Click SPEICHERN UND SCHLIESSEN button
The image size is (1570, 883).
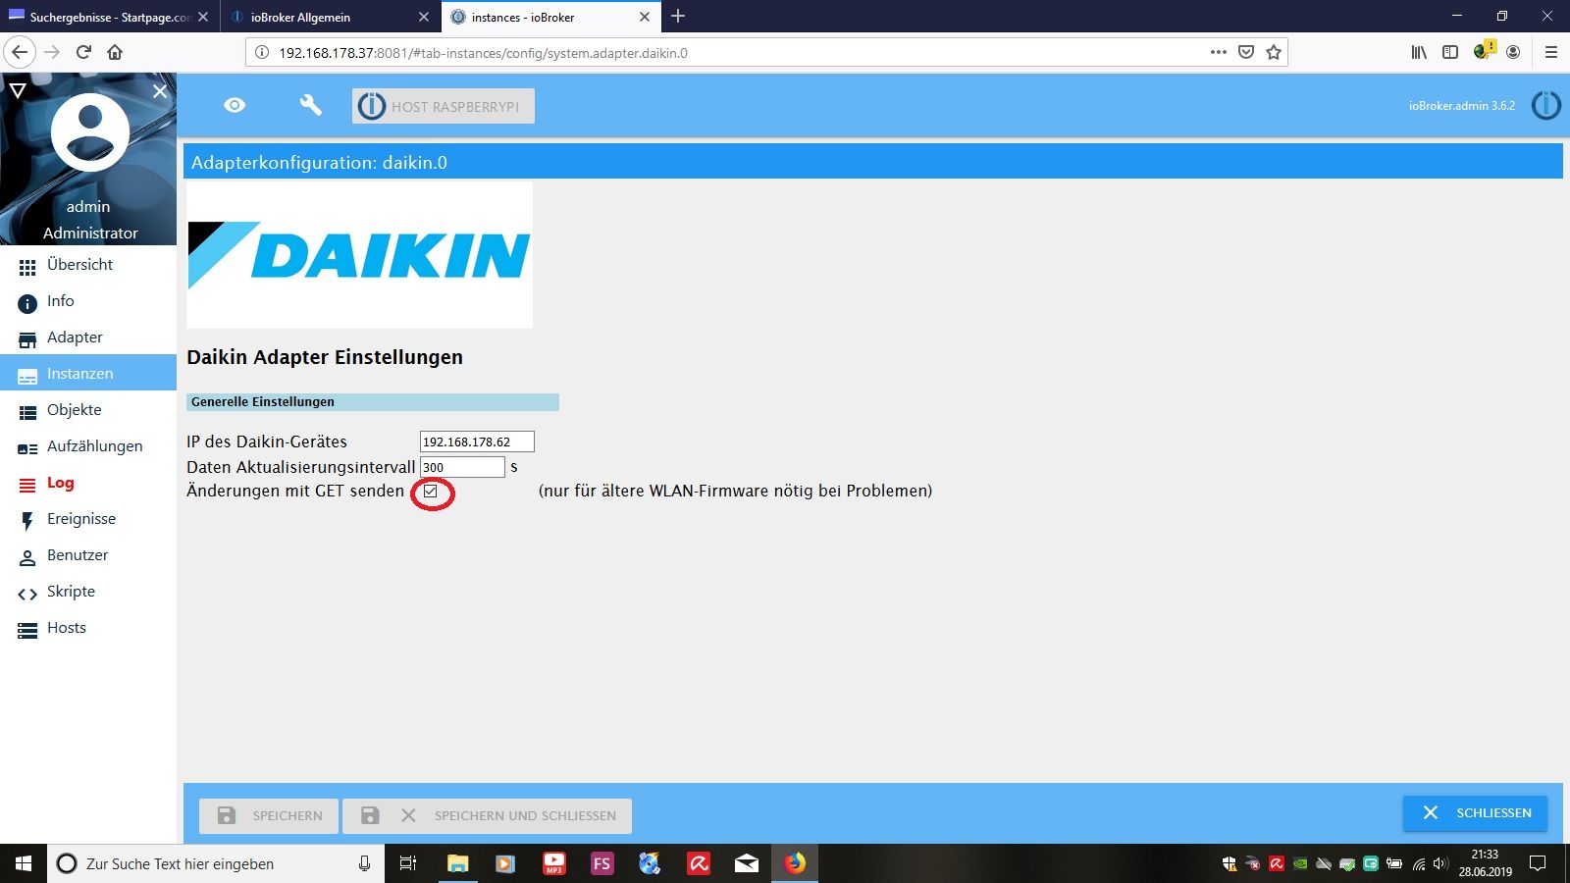coord(487,815)
